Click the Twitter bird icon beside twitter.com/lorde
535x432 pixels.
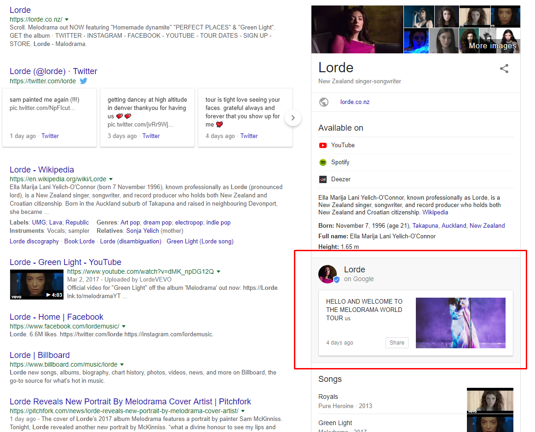click(x=82, y=81)
